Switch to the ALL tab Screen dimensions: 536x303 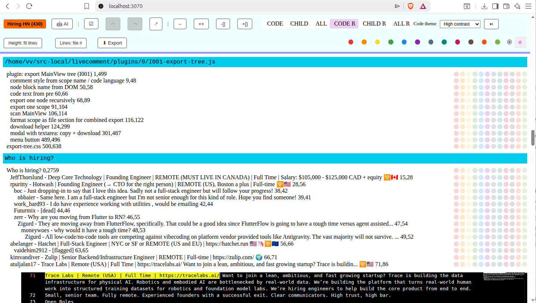[x=321, y=24]
